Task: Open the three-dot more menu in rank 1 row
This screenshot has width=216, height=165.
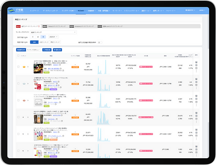Action: (x=196, y=71)
